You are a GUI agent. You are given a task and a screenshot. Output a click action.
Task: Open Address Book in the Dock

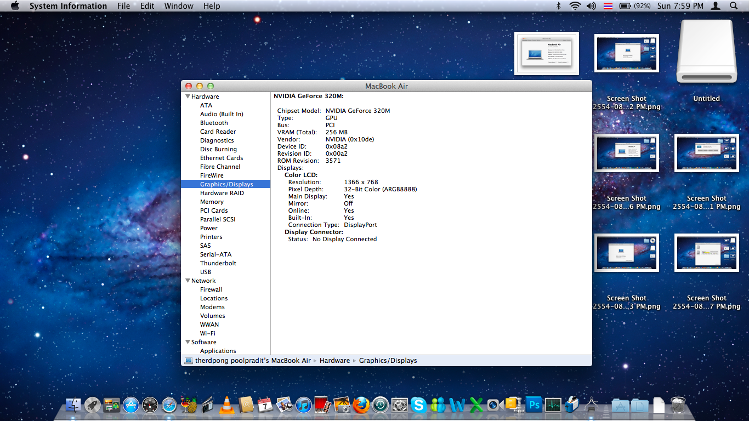coord(246,405)
